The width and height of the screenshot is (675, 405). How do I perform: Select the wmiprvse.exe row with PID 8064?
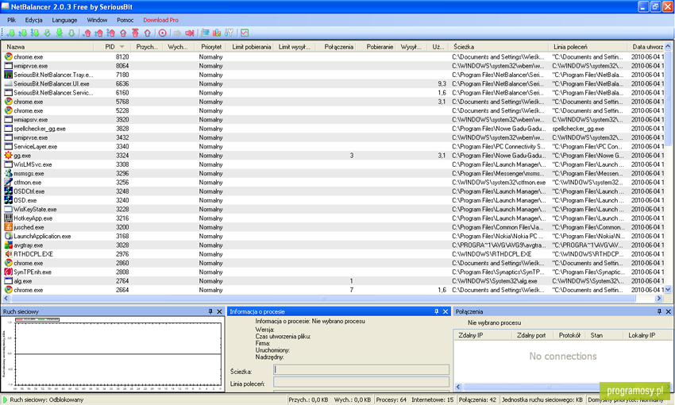[x=334, y=66]
